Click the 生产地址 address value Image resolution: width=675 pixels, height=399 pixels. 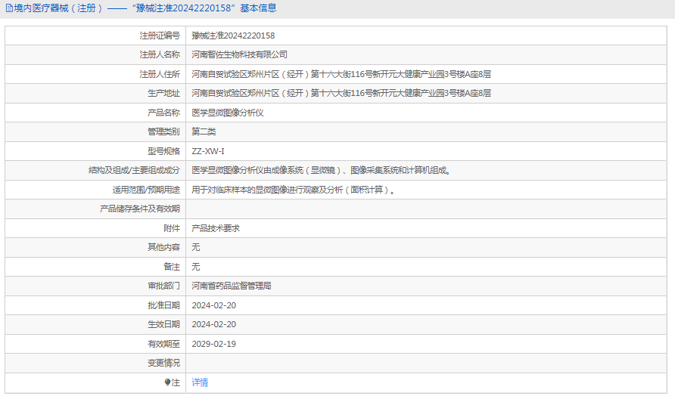tap(341, 93)
